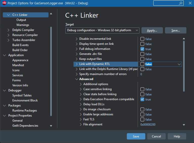
Task: Click the options list vertical scrollbar
Action: coord(184,65)
